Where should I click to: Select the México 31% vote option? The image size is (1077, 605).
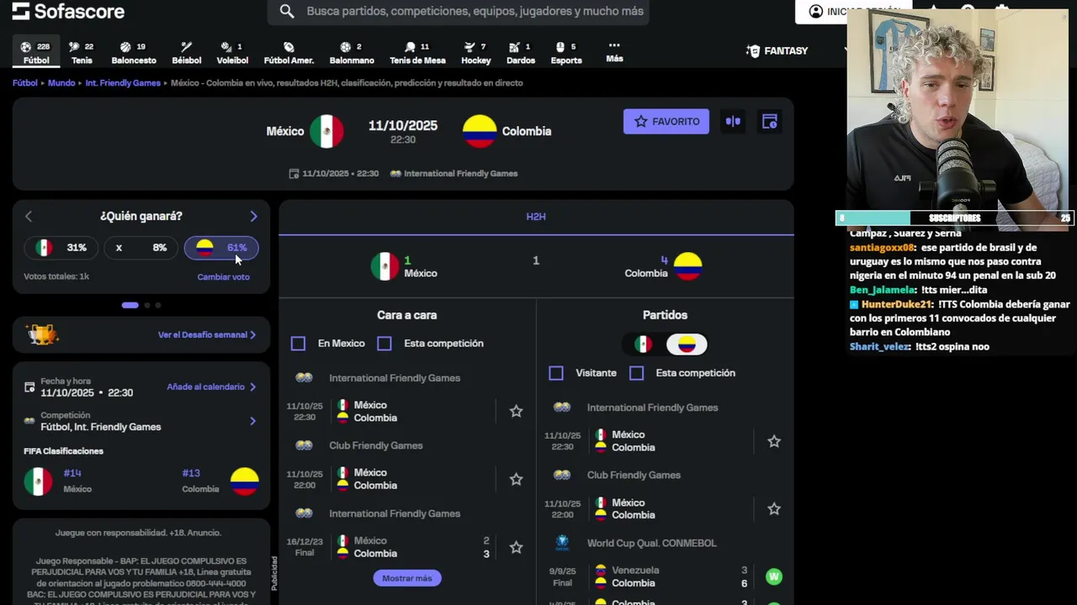pyautogui.click(x=61, y=248)
